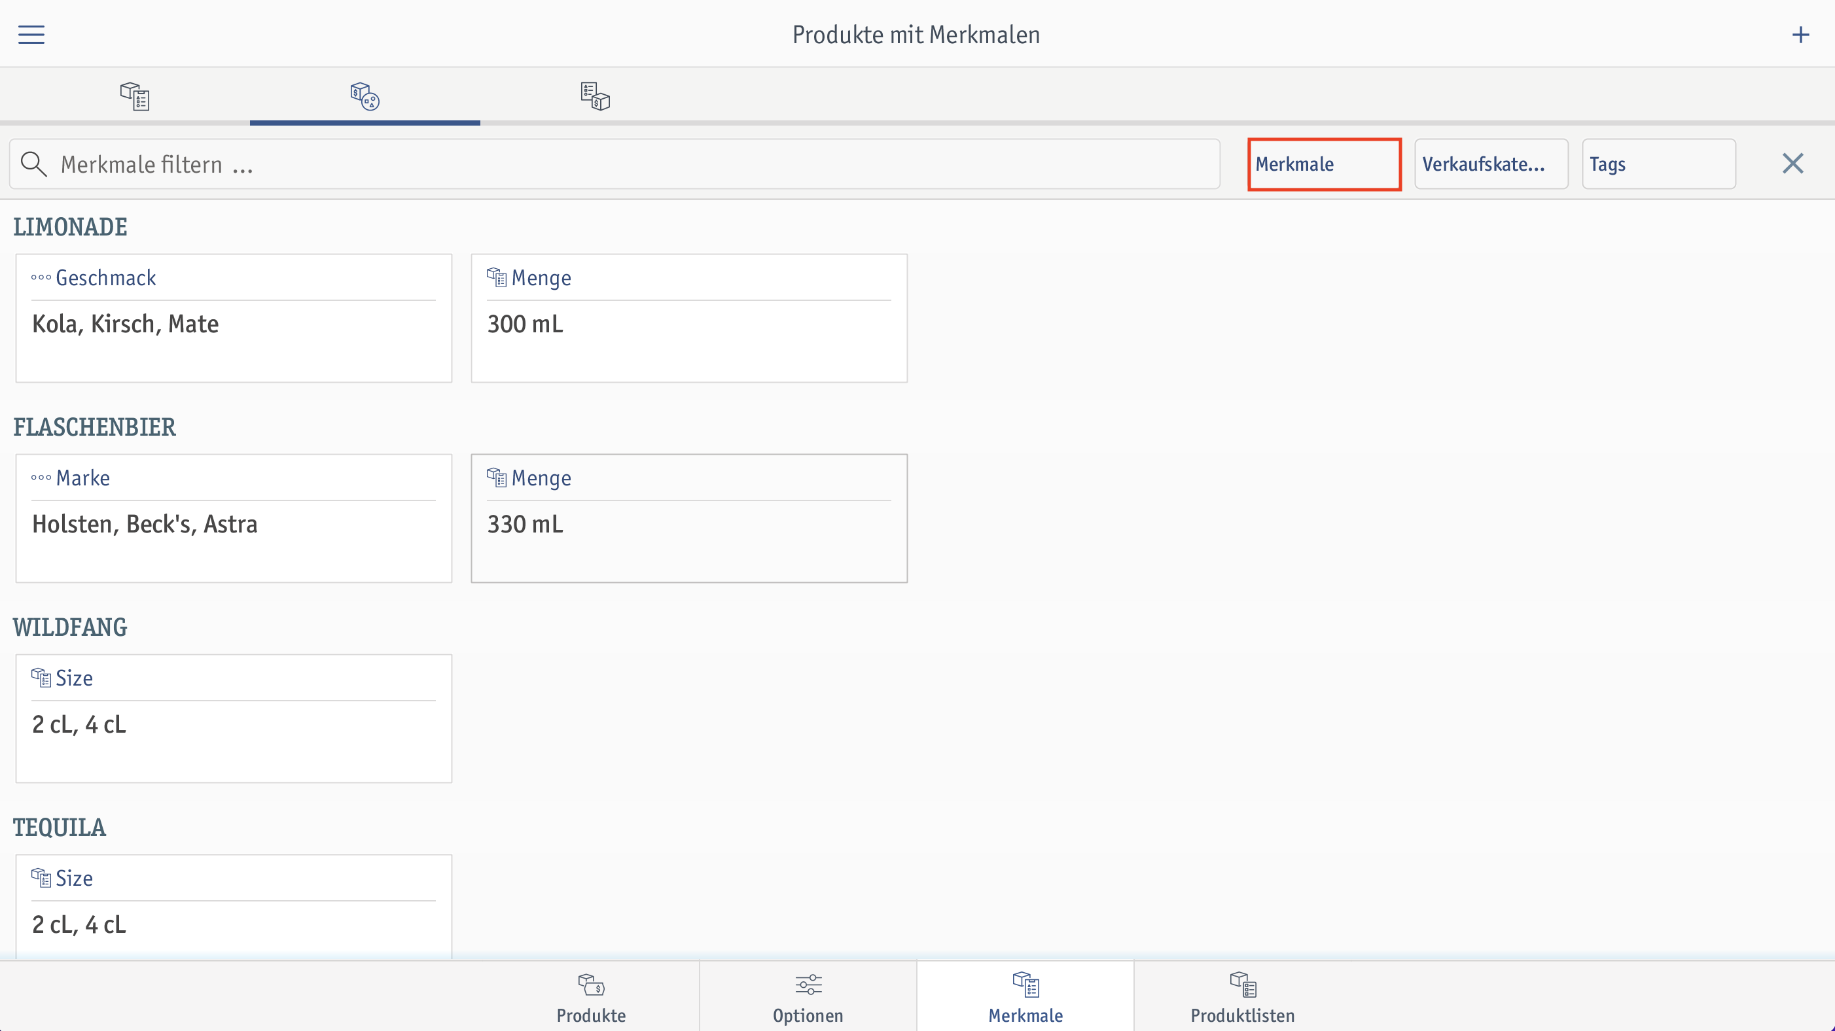Image resolution: width=1835 pixels, height=1031 pixels.
Task: Open the hamburger menu
Action: point(31,34)
